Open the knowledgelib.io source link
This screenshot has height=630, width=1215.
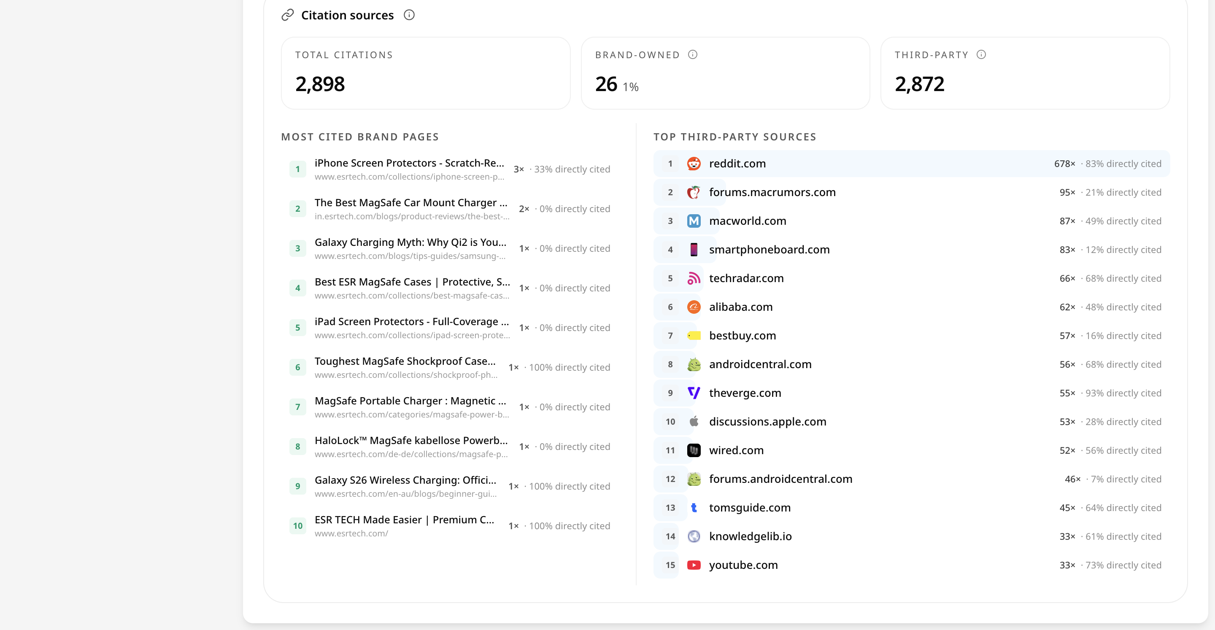coord(750,537)
